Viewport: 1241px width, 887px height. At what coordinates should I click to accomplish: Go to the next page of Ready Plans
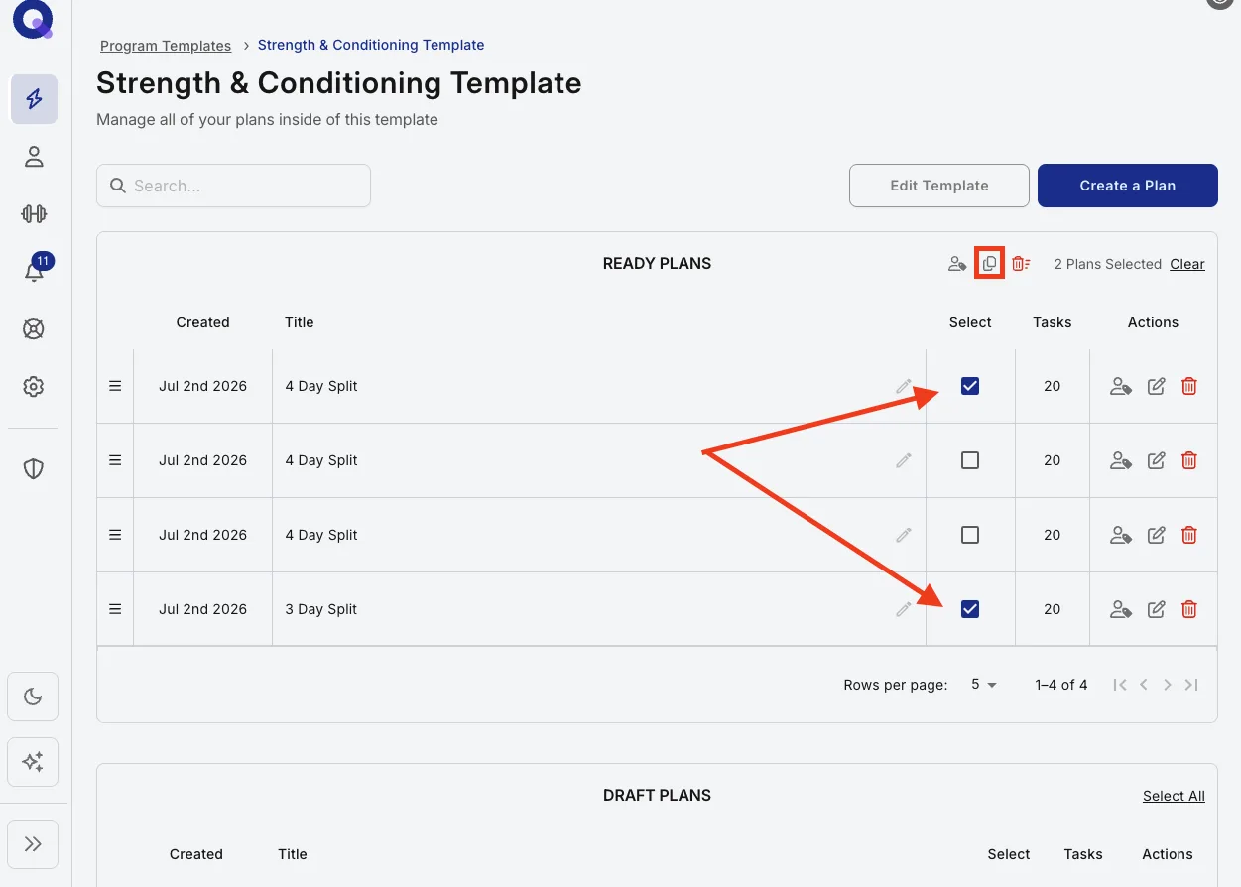coord(1168,685)
